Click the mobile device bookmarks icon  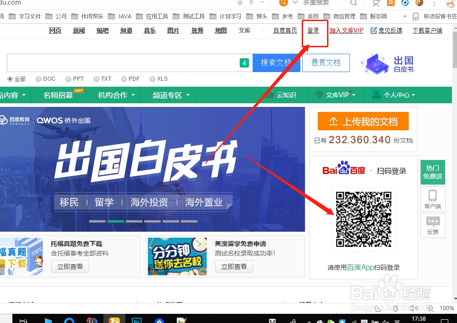coord(416,17)
